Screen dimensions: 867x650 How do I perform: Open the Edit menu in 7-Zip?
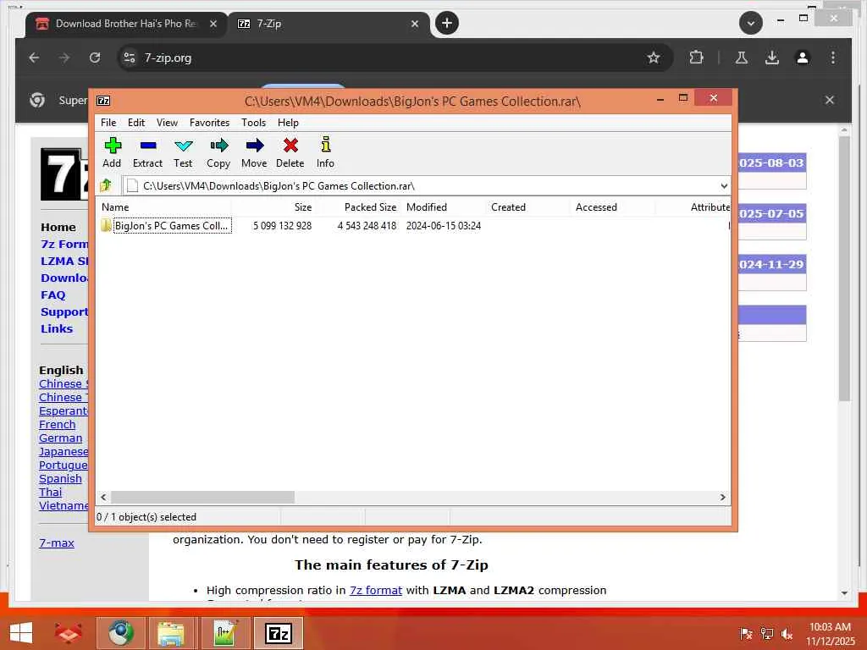tap(136, 123)
